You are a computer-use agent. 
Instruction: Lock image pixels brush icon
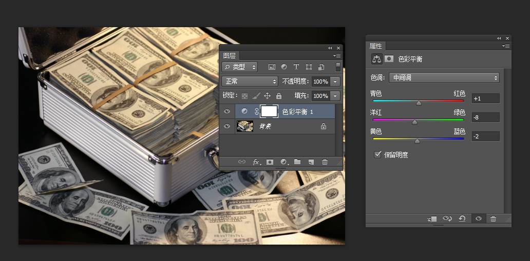point(256,96)
